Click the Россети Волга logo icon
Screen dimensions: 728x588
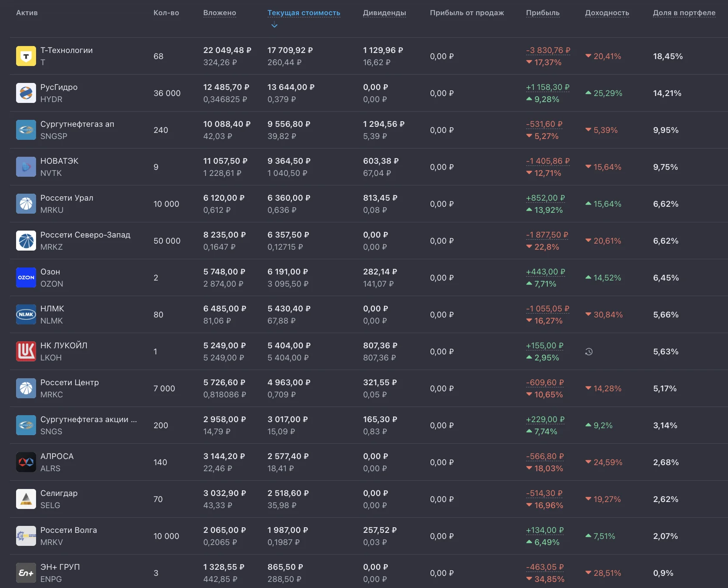(x=26, y=536)
